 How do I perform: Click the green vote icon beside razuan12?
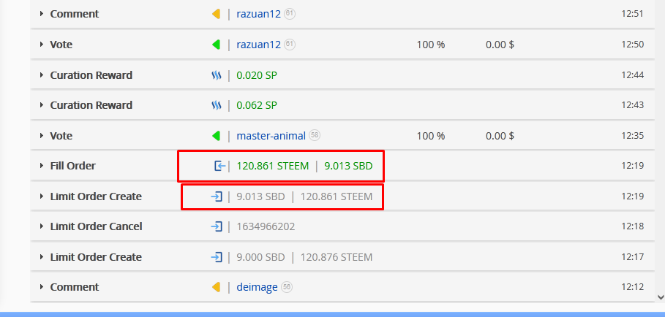(x=217, y=45)
